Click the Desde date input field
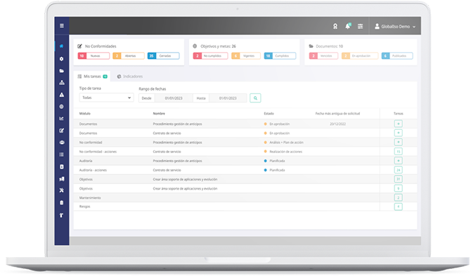The height and width of the screenshot is (276, 471). (x=174, y=98)
